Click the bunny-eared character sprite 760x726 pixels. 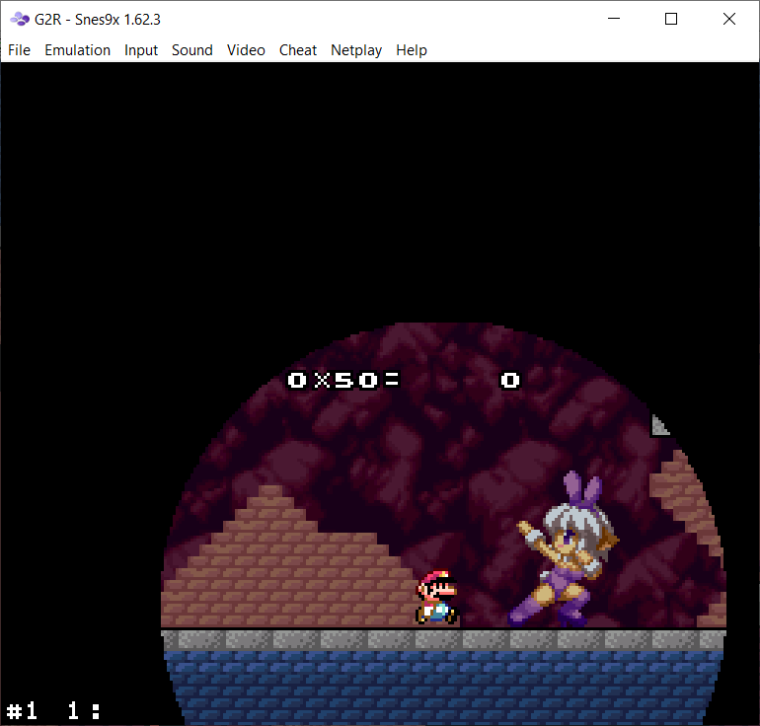[x=564, y=548]
